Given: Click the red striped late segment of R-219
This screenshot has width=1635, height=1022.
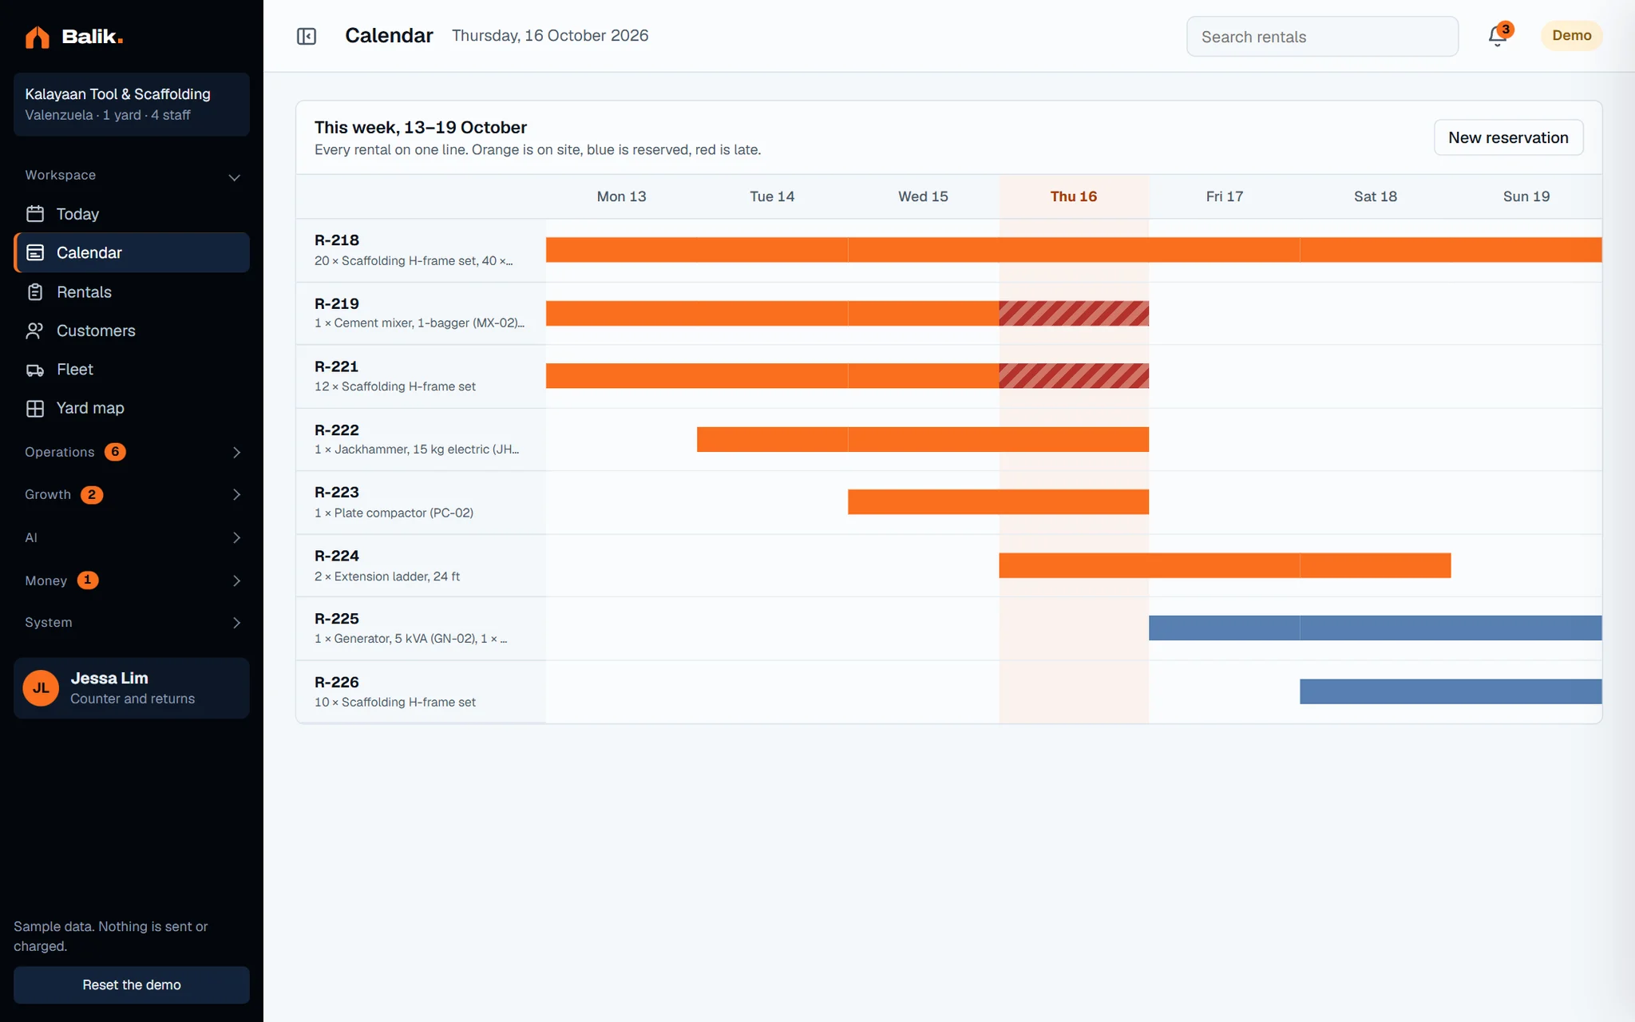Looking at the screenshot, I should [x=1074, y=313].
